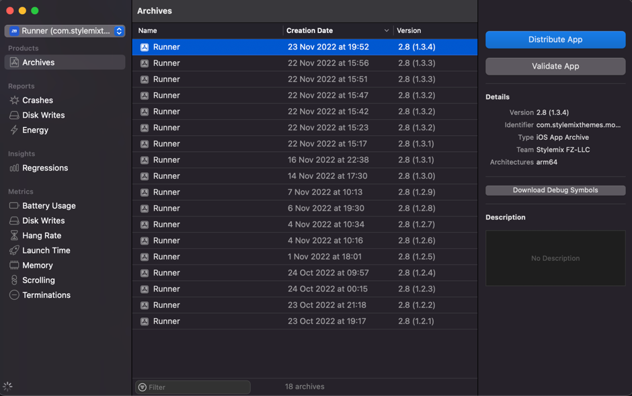The image size is (632, 396).
Task: Open the Memory metric
Action: click(37, 266)
